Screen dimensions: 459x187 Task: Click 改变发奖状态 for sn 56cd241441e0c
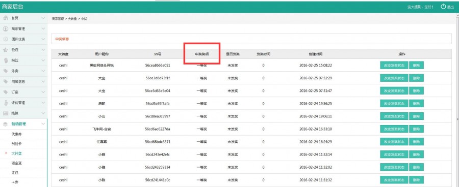[x=394, y=180]
